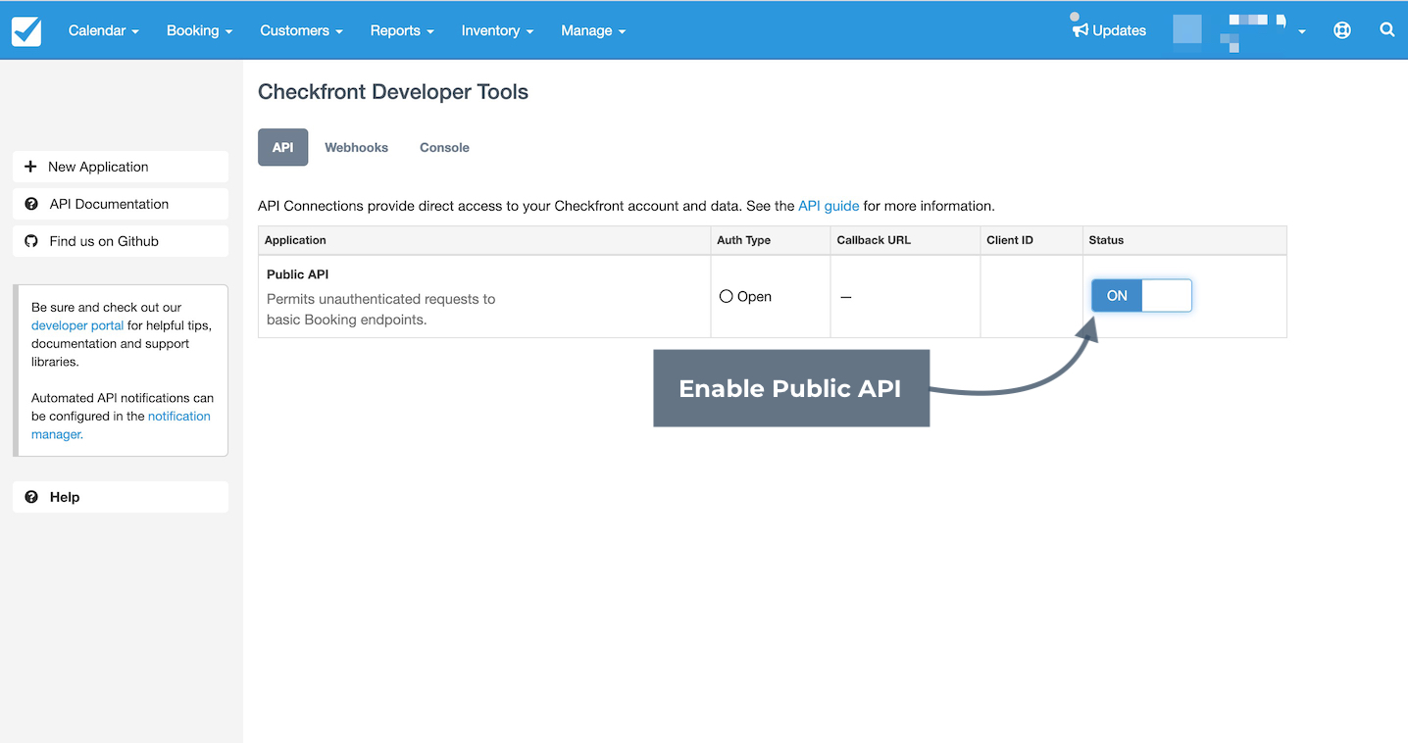Expand the Booking menu
The width and height of the screenshot is (1408, 743).
coord(199,30)
